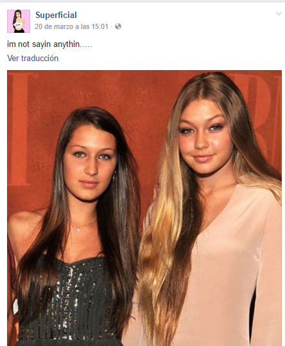Click the cross necklace pendant in photo
285x346 pixels.
[x=78, y=230]
